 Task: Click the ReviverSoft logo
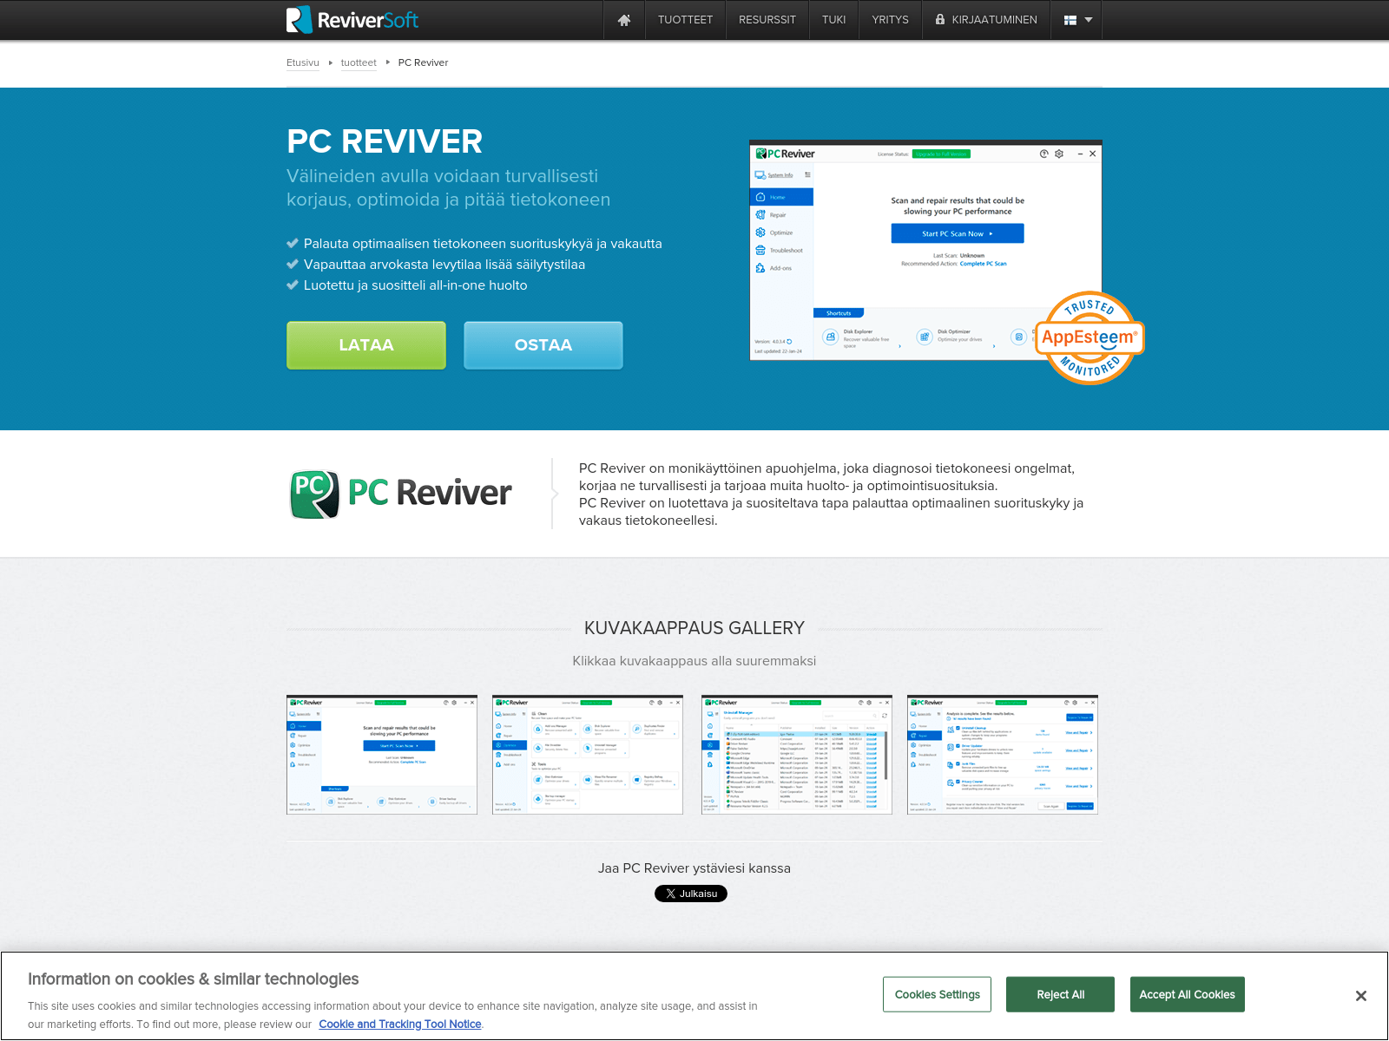[x=352, y=20]
